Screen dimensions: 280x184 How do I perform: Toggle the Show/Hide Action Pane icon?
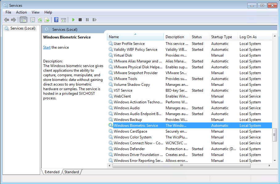coord(64,20)
